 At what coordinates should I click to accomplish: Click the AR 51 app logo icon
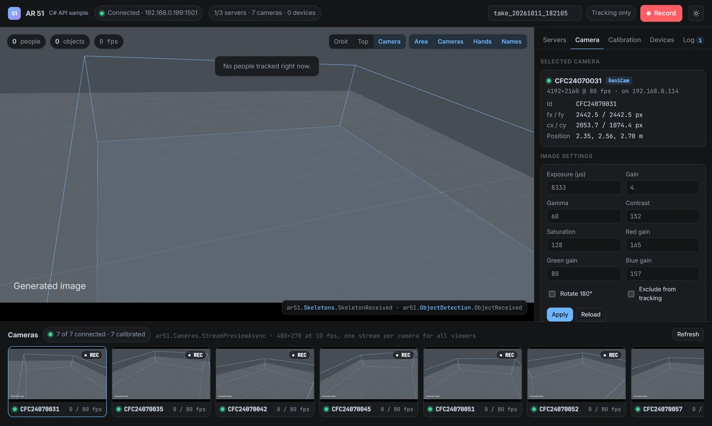(x=14, y=13)
